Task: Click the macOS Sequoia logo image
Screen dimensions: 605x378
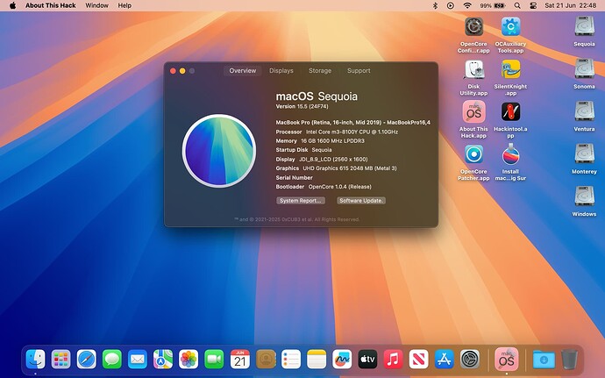Action: 219,151
